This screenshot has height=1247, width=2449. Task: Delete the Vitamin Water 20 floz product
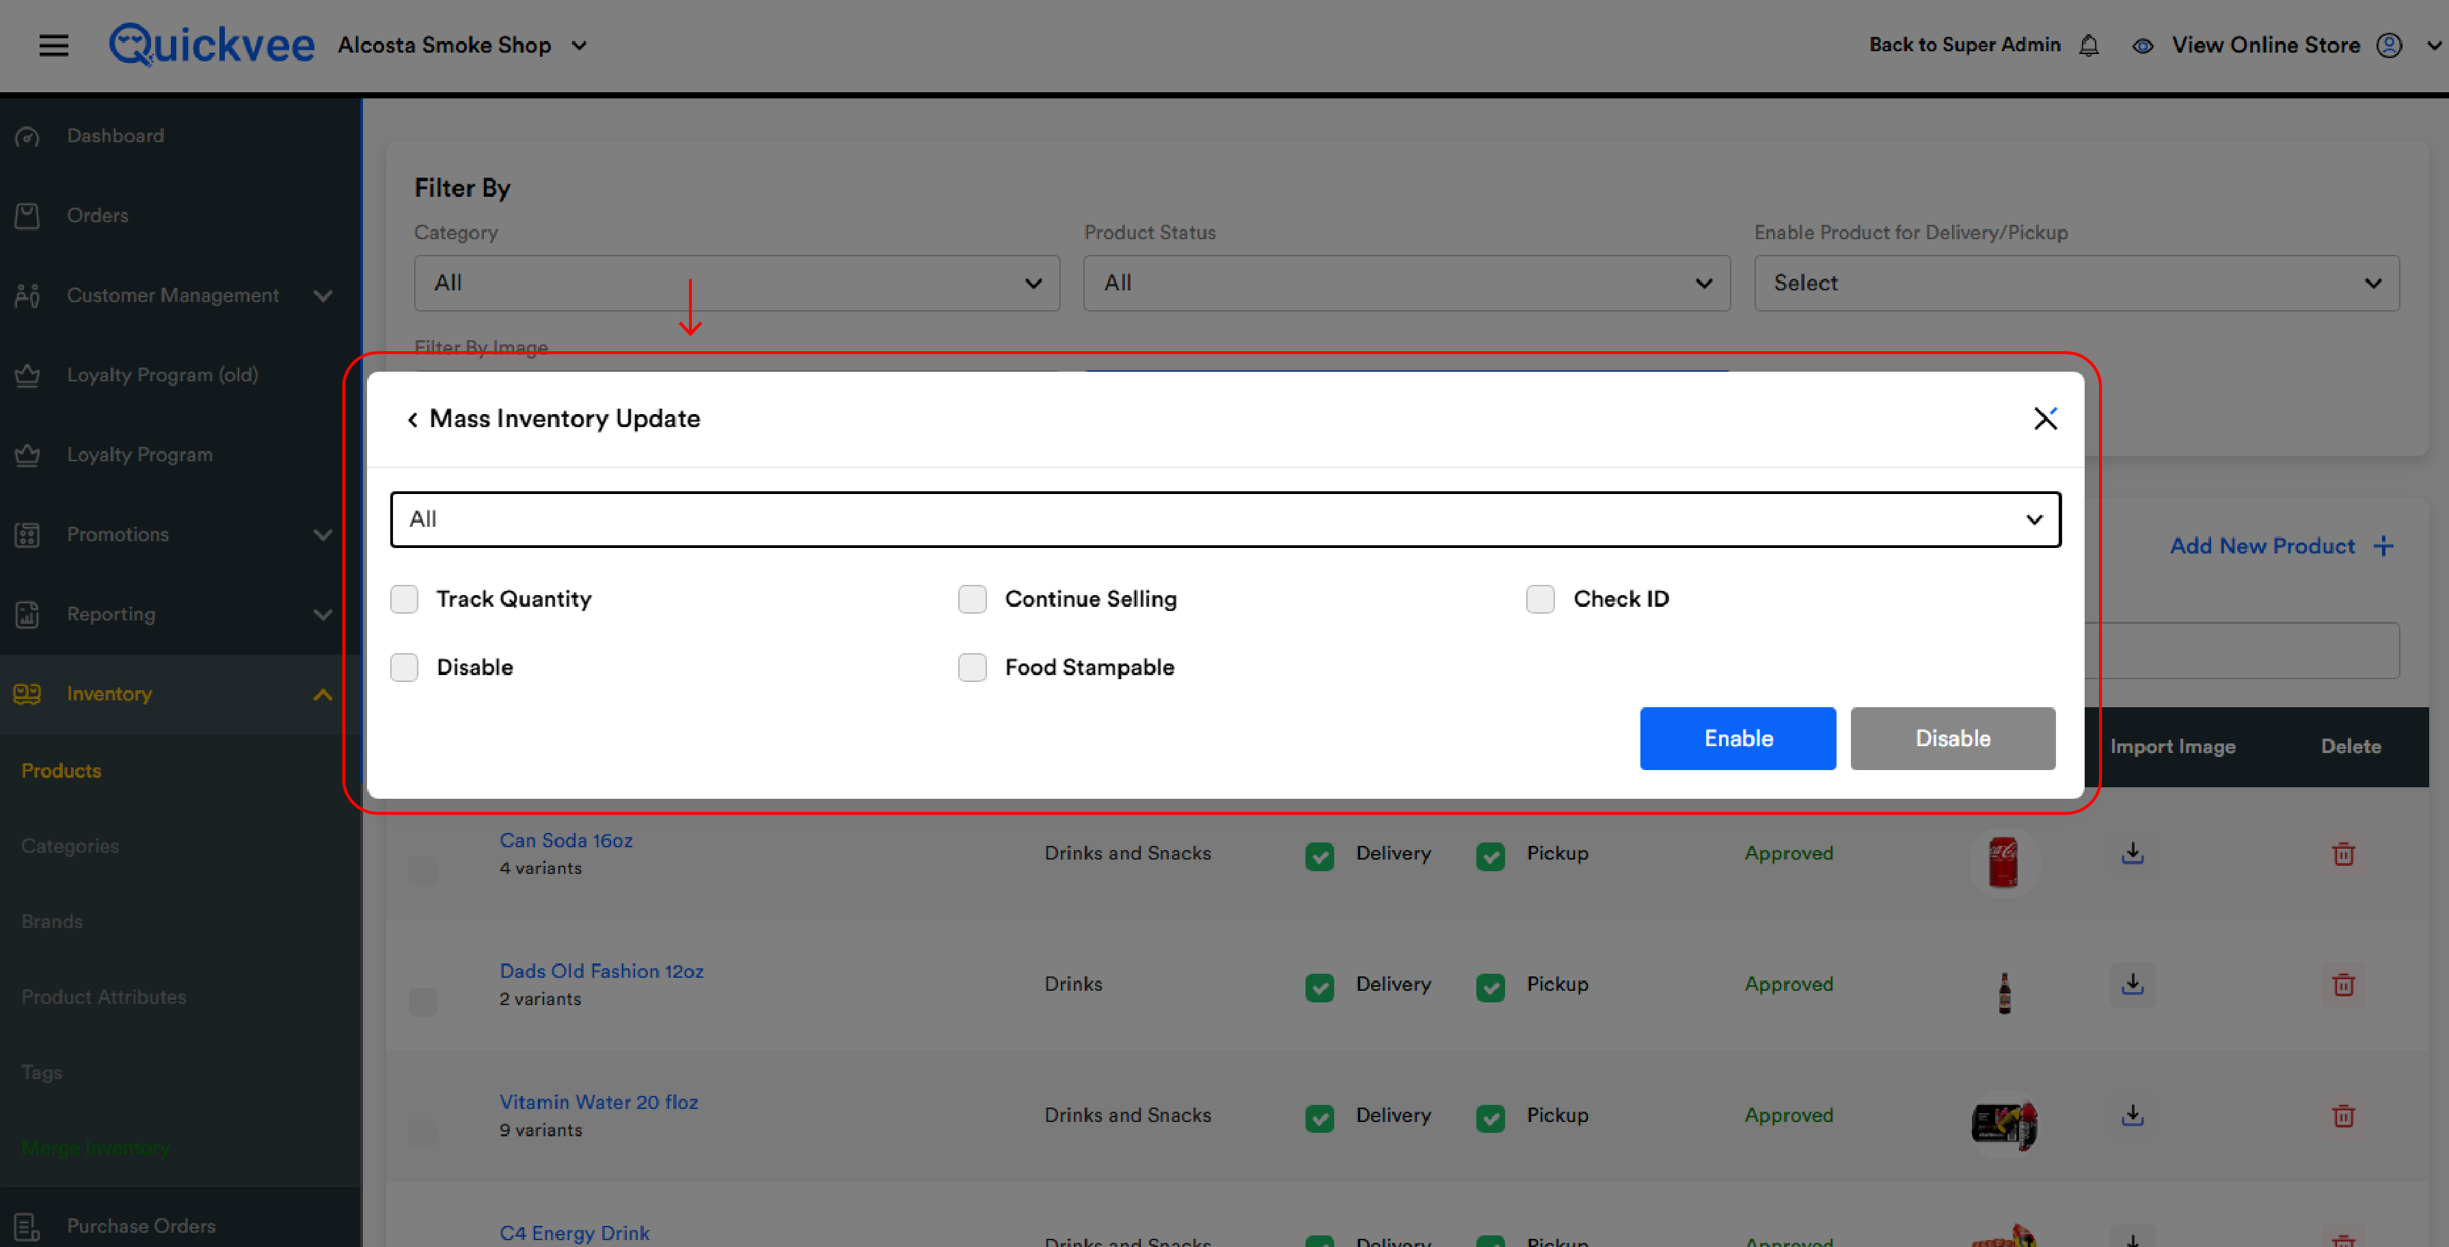click(x=2344, y=1116)
